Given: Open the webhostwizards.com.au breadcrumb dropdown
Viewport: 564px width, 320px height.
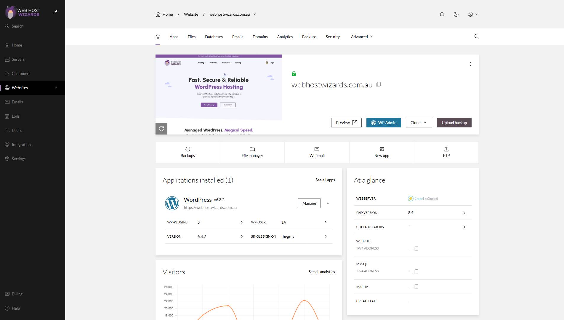Looking at the screenshot, I should pyautogui.click(x=254, y=14).
